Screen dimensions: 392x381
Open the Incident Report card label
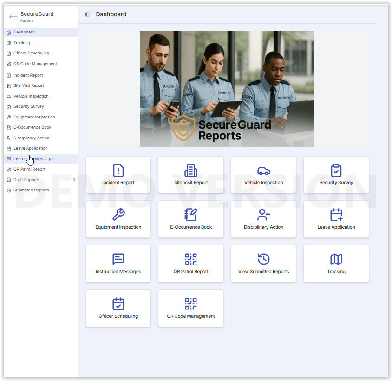pos(118,183)
